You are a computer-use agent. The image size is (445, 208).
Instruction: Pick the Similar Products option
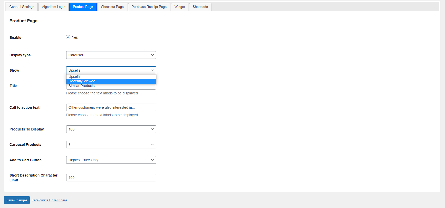111,86
